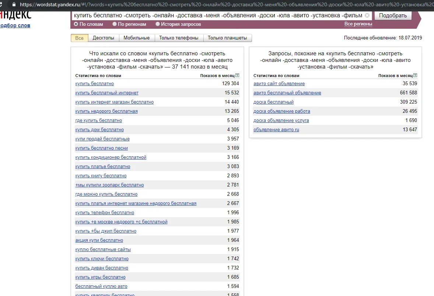The image size is (434, 296).
Task: Open купить кондиционер бесплатной link
Action: tap(111, 157)
